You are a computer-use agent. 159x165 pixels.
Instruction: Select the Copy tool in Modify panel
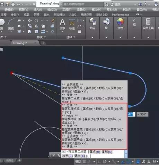30,26
